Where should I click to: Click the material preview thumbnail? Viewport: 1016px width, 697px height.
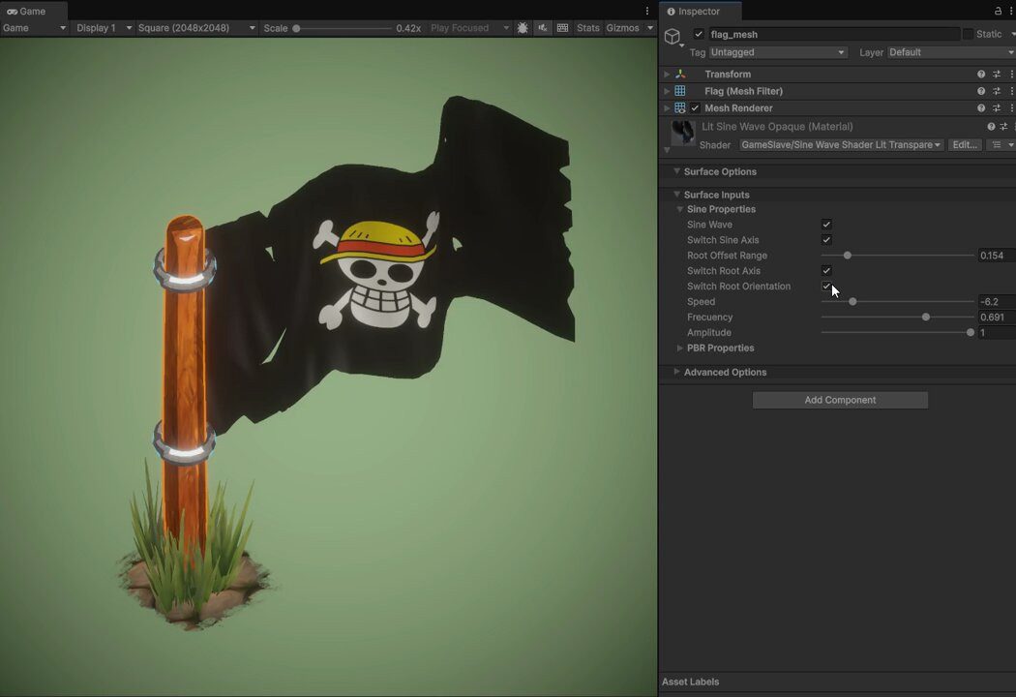683,133
